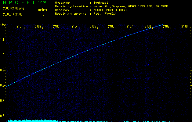
Task: Click the 1.1 frequency axis label
Action: tap(2, 40)
